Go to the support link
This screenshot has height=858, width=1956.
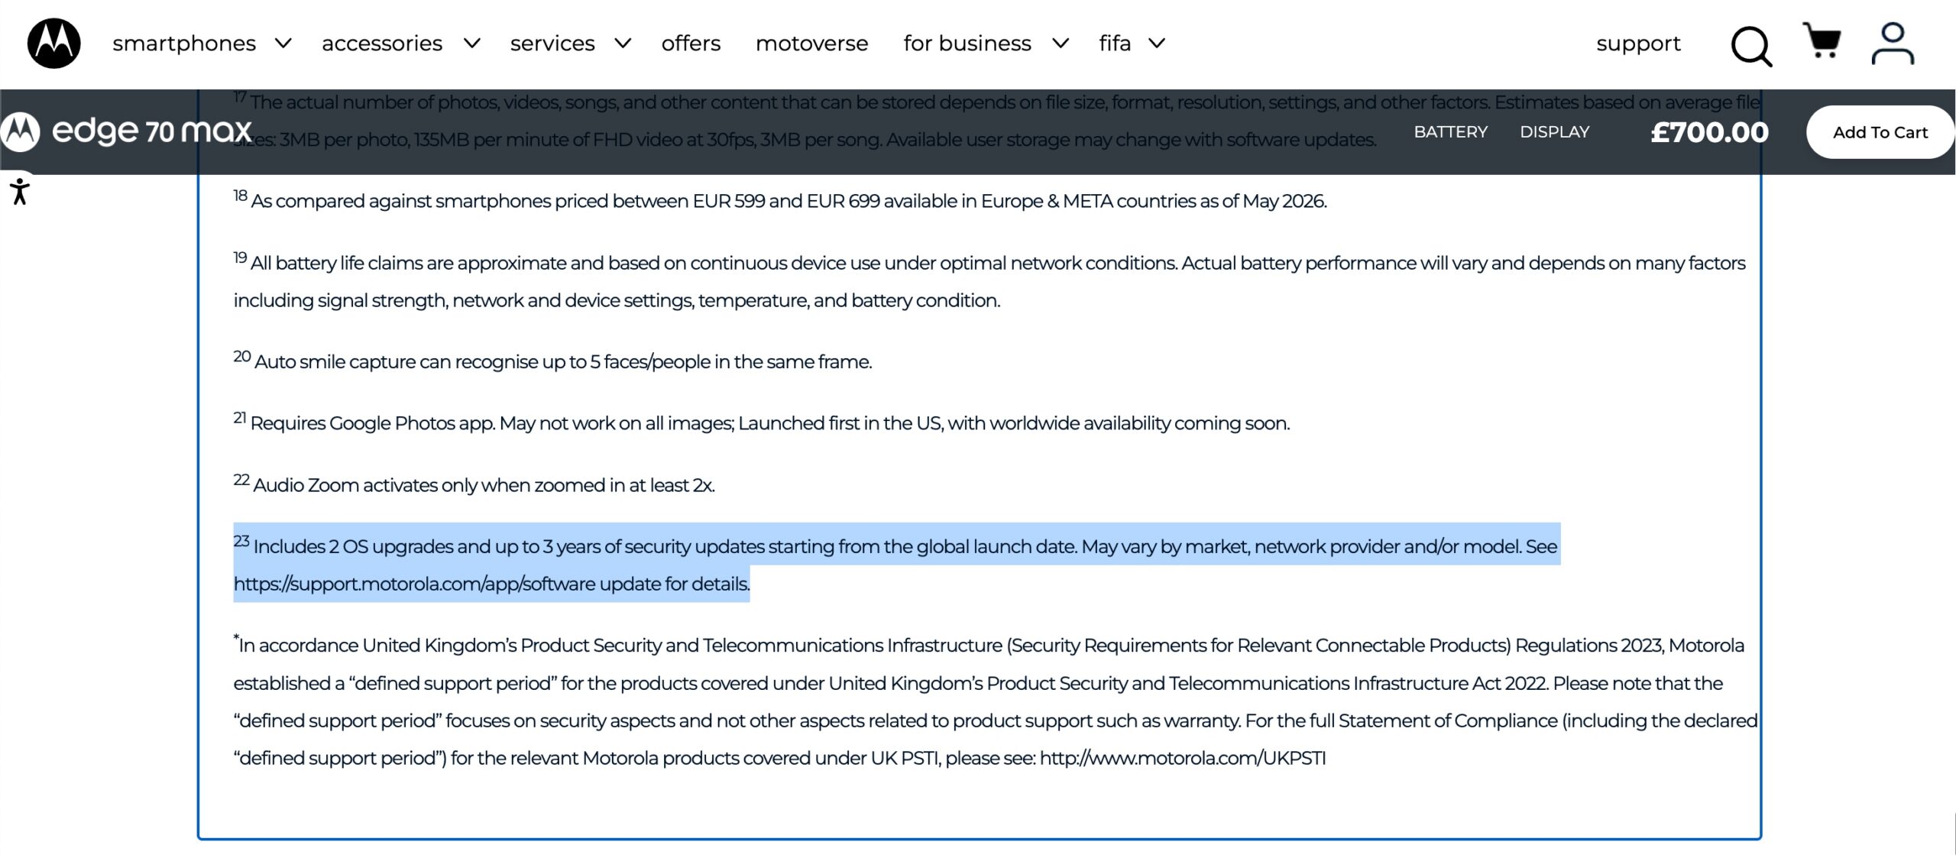[x=1638, y=44]
